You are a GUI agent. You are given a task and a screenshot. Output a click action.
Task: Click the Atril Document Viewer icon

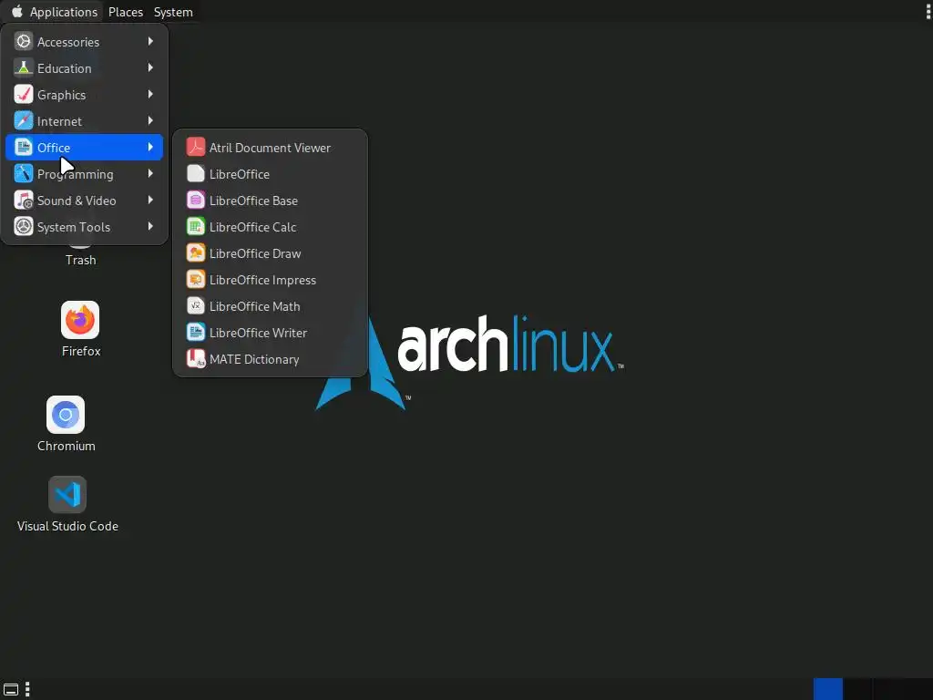(196, 147)
